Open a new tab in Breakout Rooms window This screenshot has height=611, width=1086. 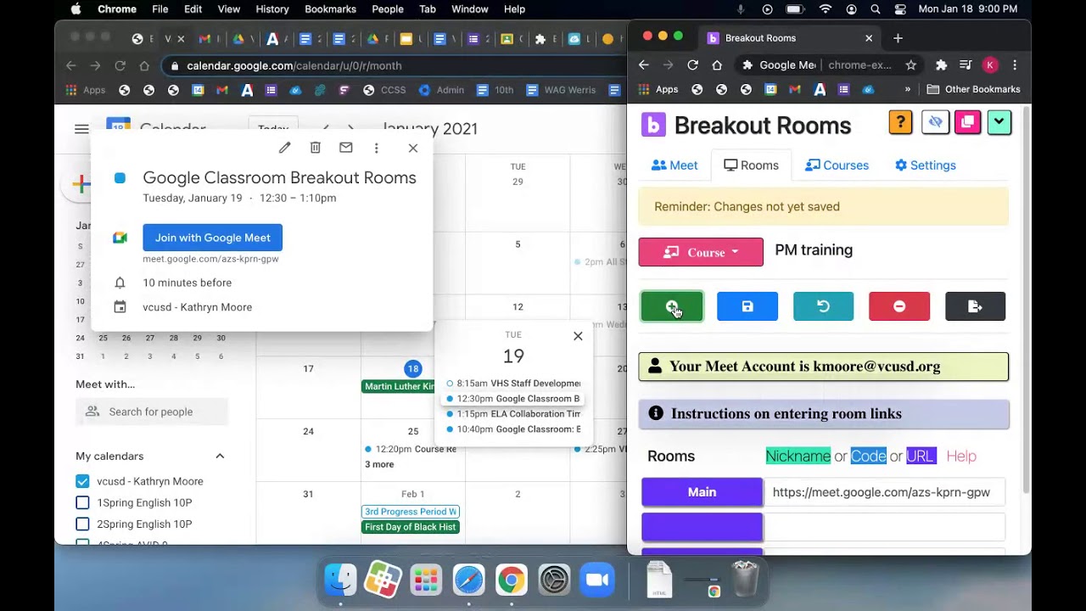(x=898, y=38)
